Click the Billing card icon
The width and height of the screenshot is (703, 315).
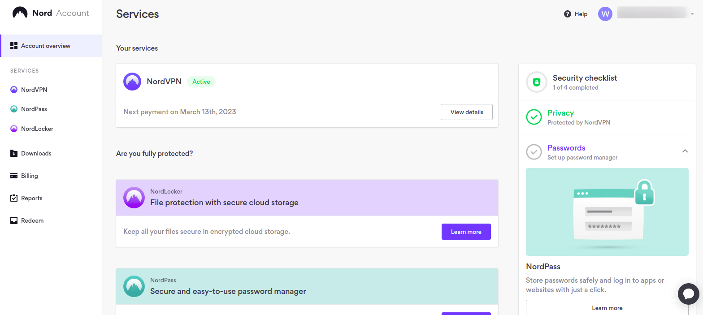pos(14,176)
